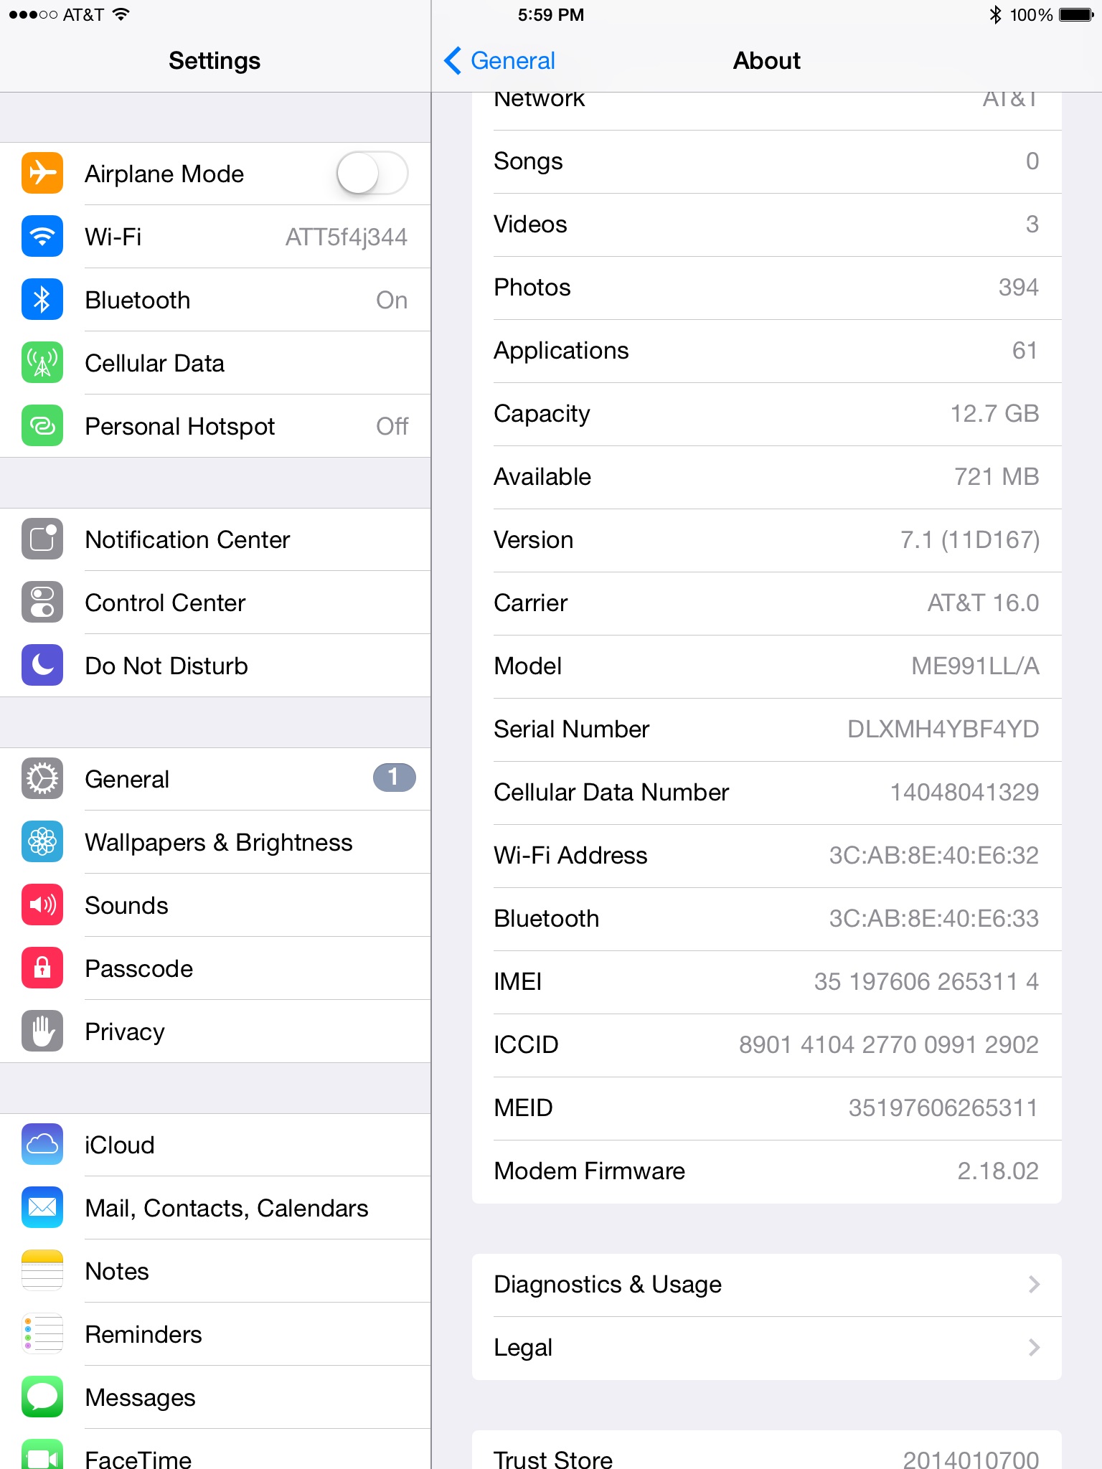Tap the Cellular Data antenna icon
This screenshot has height=1469, width=1102.
tap(42, 362)
